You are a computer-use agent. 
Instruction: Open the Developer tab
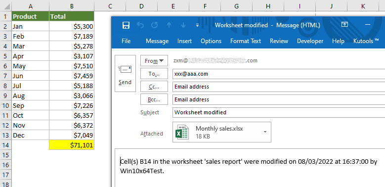(x=310, y=41)
